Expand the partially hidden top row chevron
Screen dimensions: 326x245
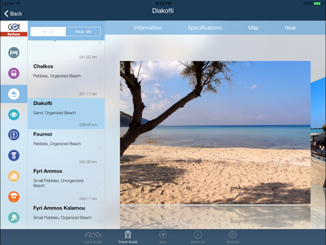point(100,43)
